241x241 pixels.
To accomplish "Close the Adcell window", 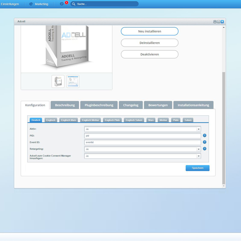I will click(x=222, y=22).
